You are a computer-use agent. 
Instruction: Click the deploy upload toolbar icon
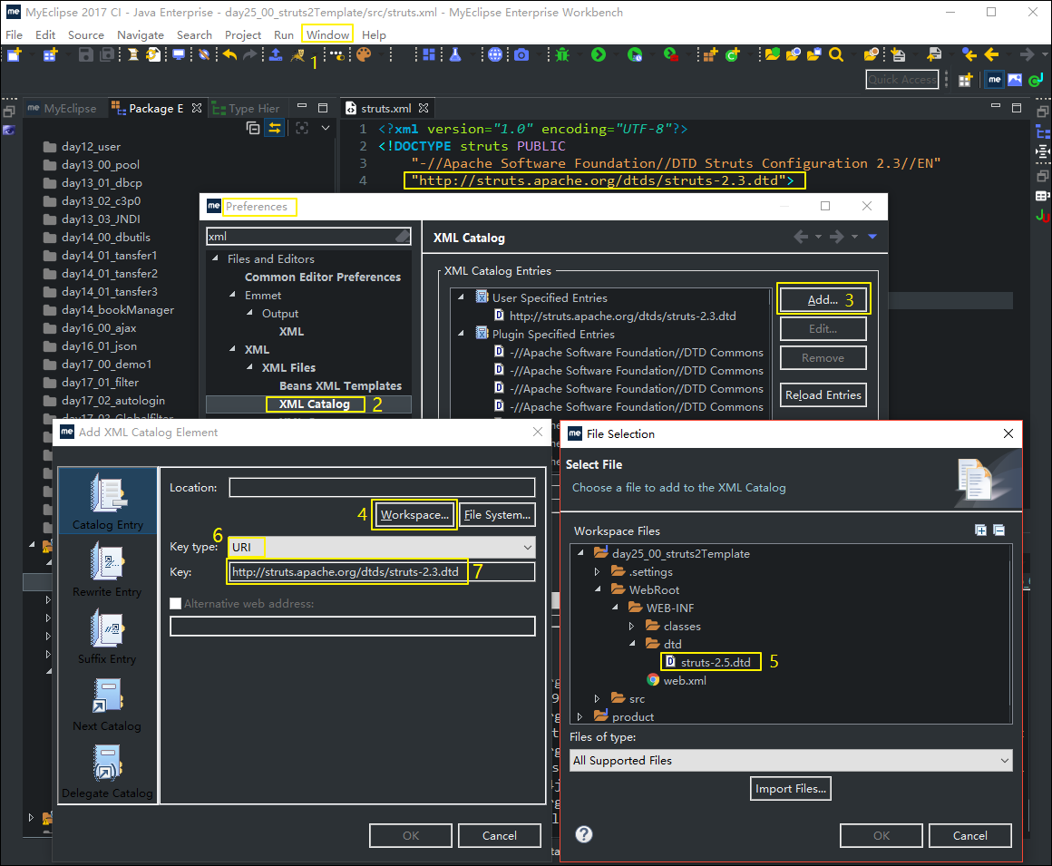[x=276, y=55]
